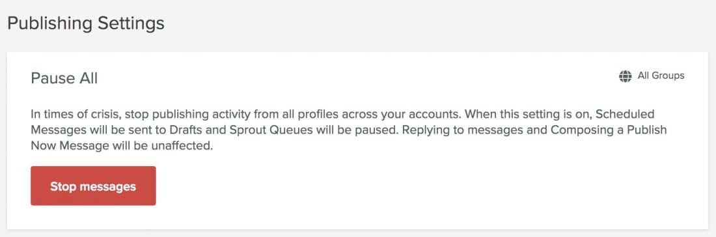Click the Publishing Settings page title

pos(86,23)
